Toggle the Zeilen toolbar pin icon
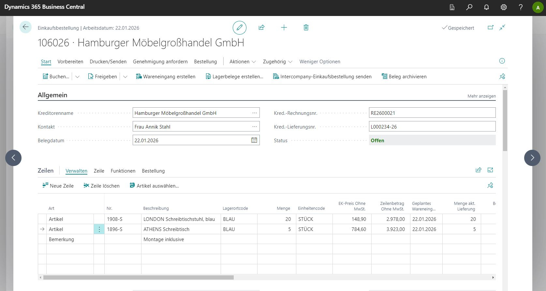This screenshot has width=546, height=291. point(490,185)
